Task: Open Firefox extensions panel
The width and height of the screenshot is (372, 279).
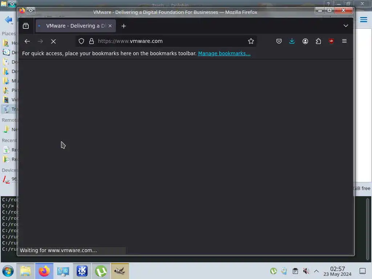Action: (x=318, y=41)
